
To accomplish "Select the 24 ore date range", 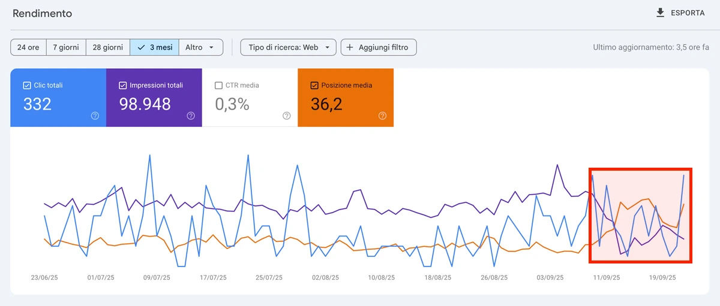I will (x=28, y=47).
